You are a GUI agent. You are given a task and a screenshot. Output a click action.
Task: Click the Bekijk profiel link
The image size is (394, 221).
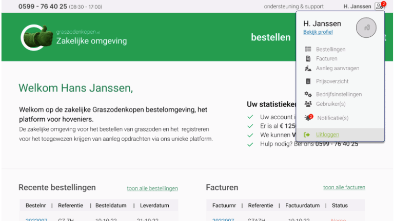[318, 32]
